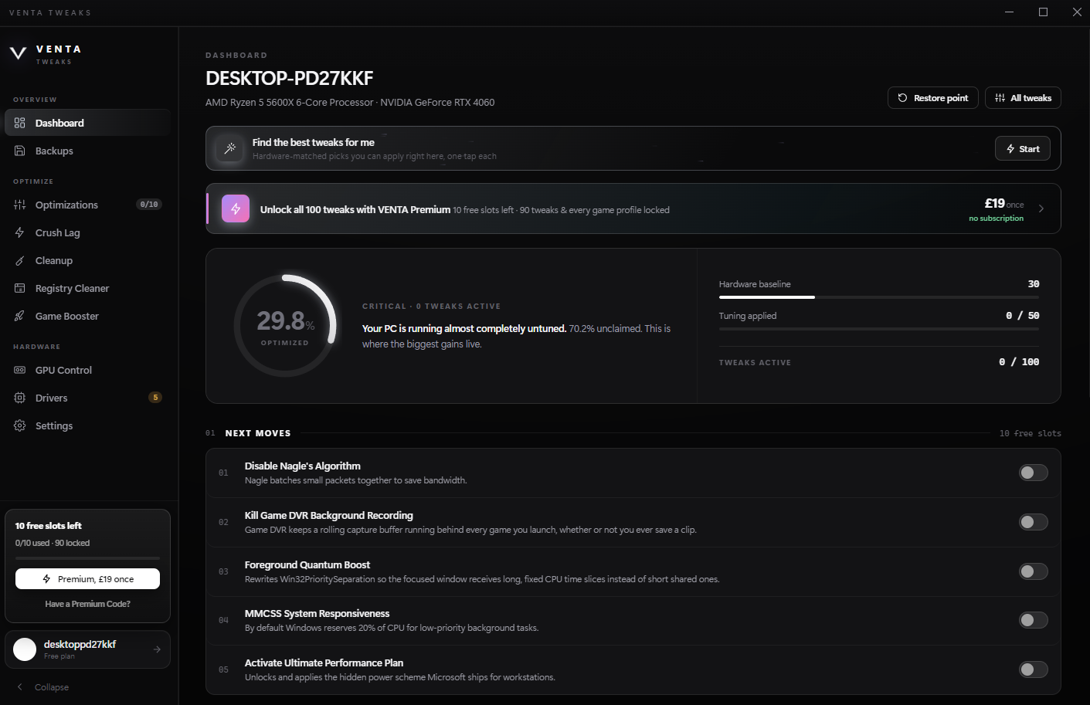Open Optimizations page
This screenshot has width=1090, height=705.
click(87, 205)
